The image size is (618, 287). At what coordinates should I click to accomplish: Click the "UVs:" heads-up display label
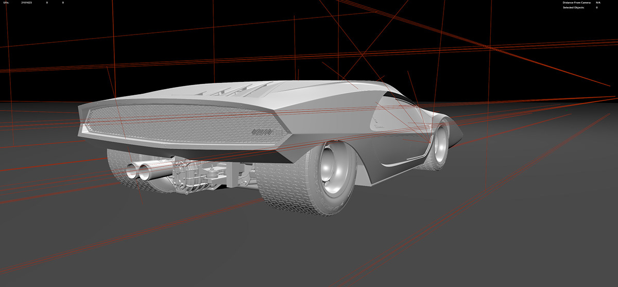coord(7,3)
